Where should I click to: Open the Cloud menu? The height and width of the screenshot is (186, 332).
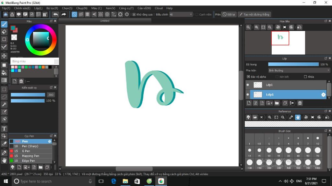click(x=159, y=8)
